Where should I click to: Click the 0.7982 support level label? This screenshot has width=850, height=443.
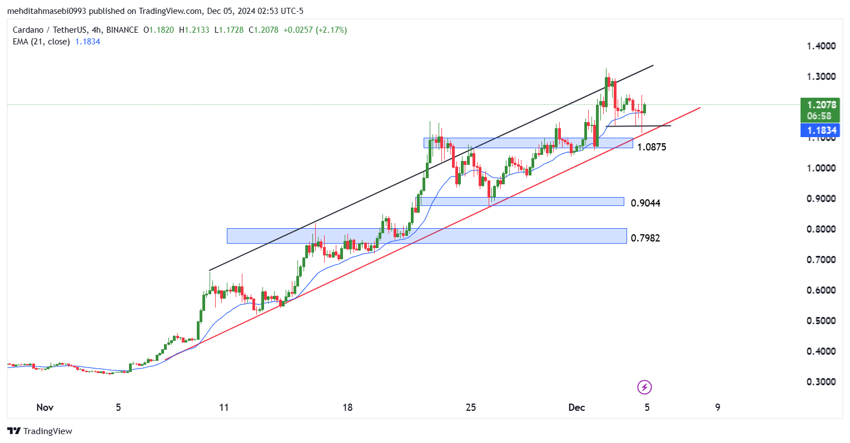645,238
